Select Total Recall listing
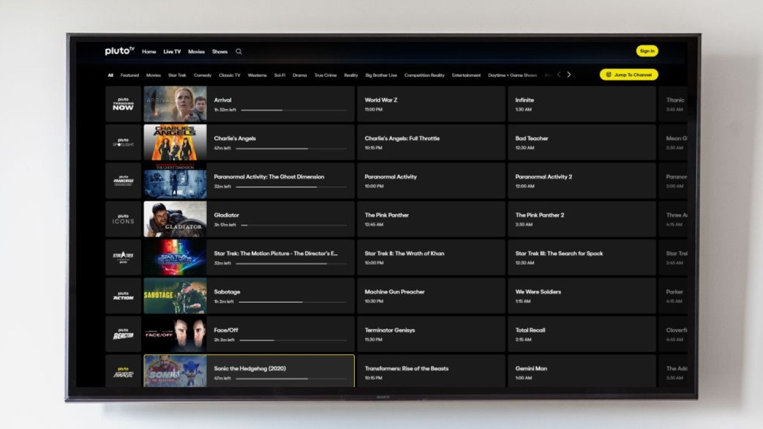 (x=582, y=334)
